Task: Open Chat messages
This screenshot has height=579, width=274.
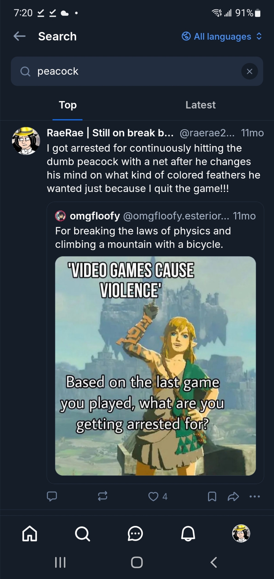Action: click(135, 533)
